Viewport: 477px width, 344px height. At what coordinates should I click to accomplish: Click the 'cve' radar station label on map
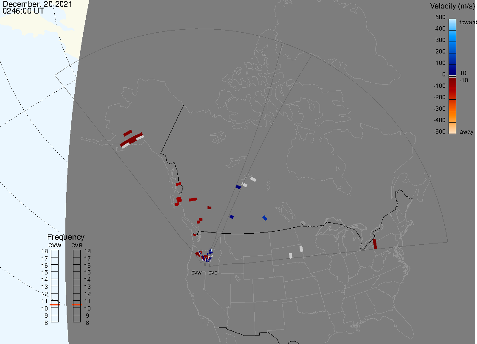(x=213, y=272)
